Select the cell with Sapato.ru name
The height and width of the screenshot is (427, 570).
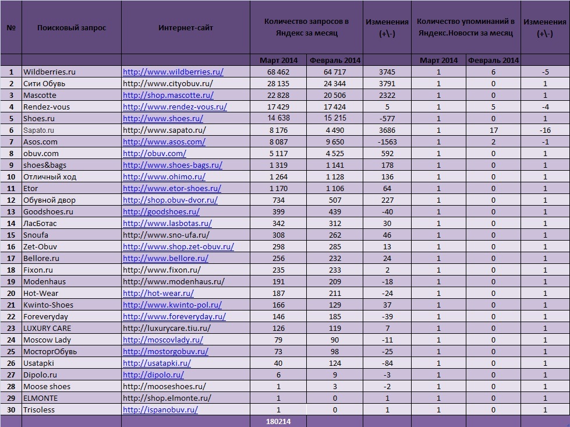coord(72,130)
